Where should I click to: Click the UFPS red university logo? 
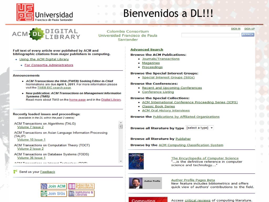tap(25, 12)
